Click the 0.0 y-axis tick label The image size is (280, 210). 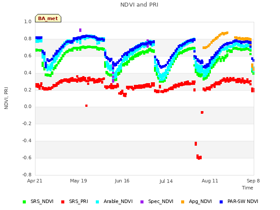coord(28,107)
